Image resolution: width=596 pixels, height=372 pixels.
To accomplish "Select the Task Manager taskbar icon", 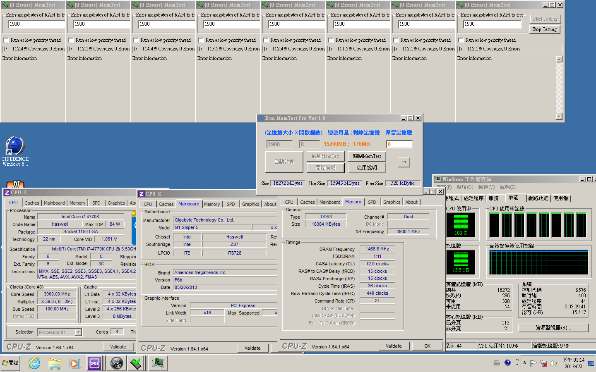I will [x=158, y=363].
